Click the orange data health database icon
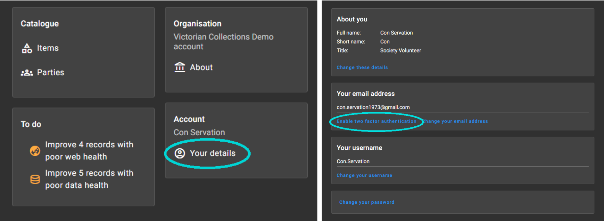The height and width of the screenshot is (221, 604). click(35, 179)
